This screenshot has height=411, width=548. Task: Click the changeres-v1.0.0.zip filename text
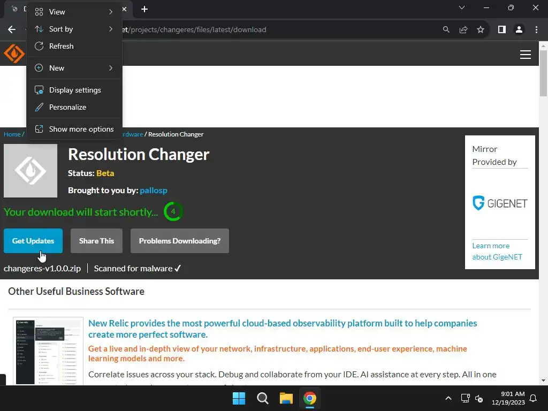42,269
